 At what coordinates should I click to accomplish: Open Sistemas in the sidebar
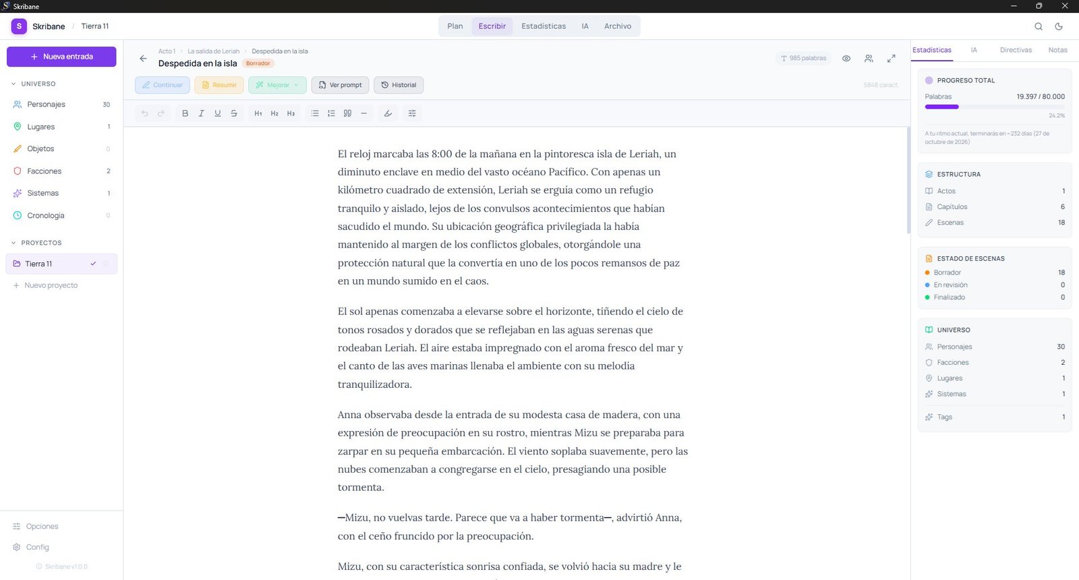(x=61, y=194)
